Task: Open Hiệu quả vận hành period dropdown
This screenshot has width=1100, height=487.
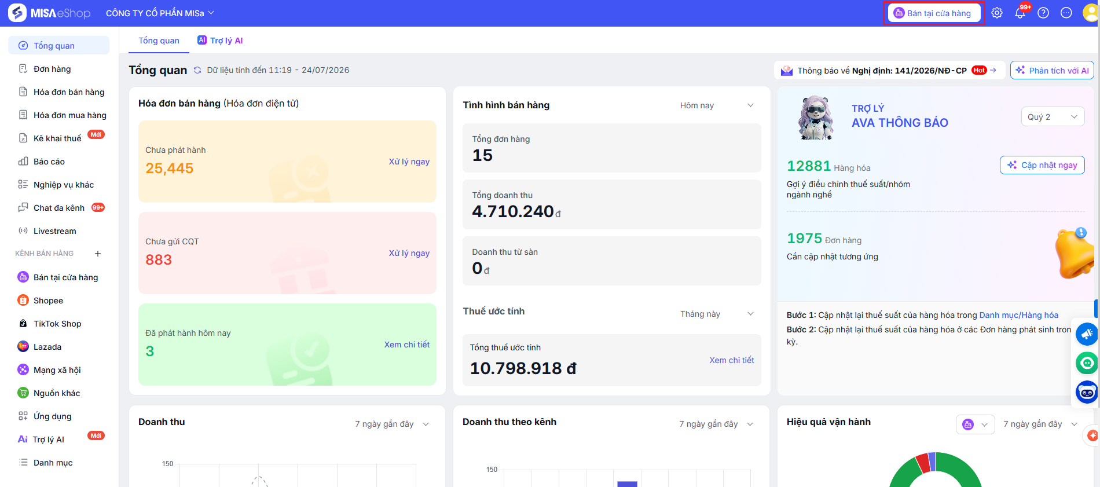Action: 1040,424
